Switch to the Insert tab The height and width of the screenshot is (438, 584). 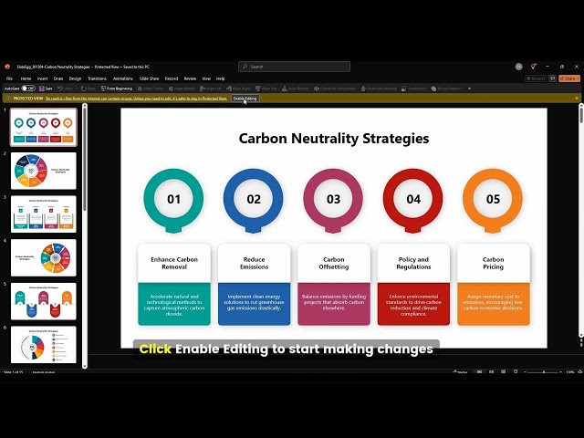[43, 78]
